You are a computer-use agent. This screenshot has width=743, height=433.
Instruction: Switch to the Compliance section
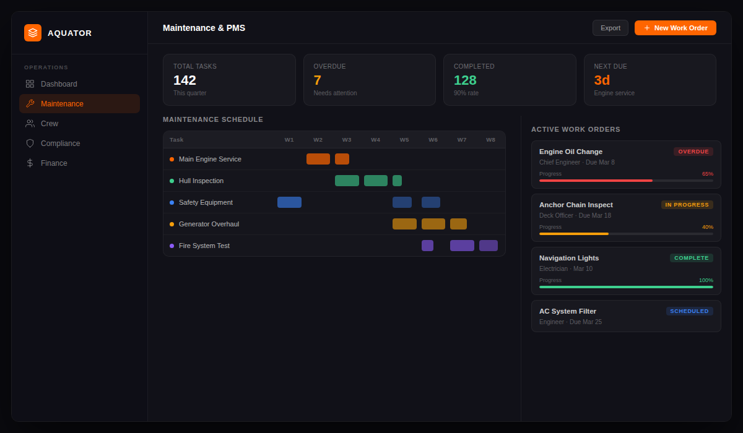[x=59, y=143]
